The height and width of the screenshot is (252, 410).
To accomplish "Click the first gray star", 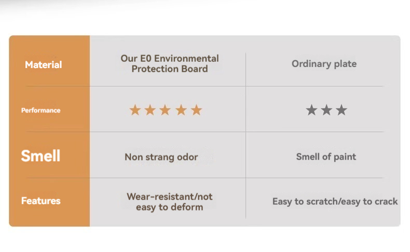I will pos(311,110).
